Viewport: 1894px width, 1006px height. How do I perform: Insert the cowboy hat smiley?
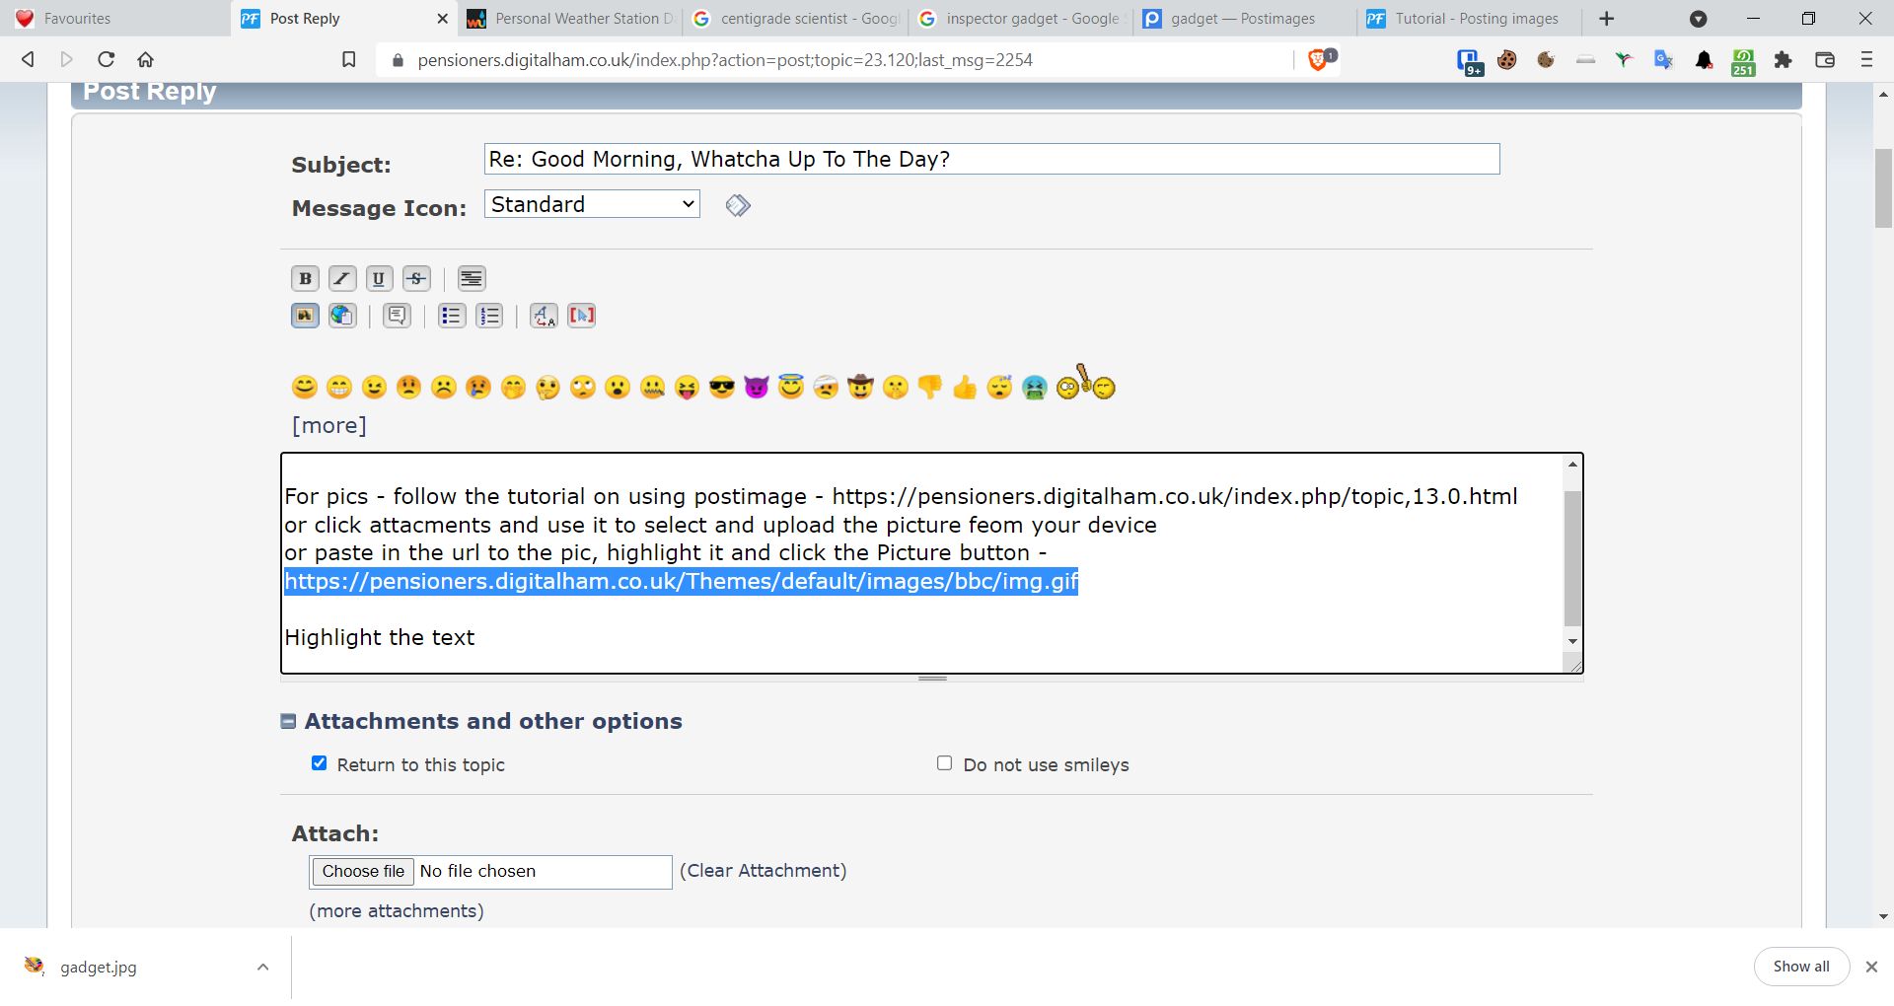860,388
